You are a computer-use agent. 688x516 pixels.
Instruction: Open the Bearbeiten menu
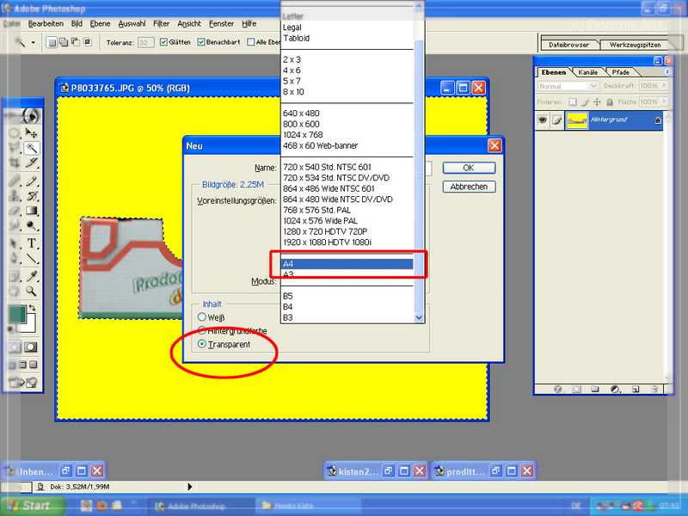46,24
